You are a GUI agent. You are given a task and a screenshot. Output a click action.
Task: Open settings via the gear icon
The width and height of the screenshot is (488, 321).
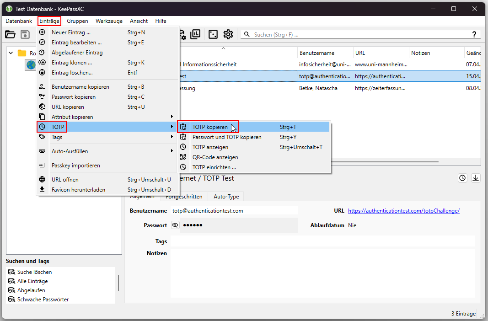coord(228,34)
